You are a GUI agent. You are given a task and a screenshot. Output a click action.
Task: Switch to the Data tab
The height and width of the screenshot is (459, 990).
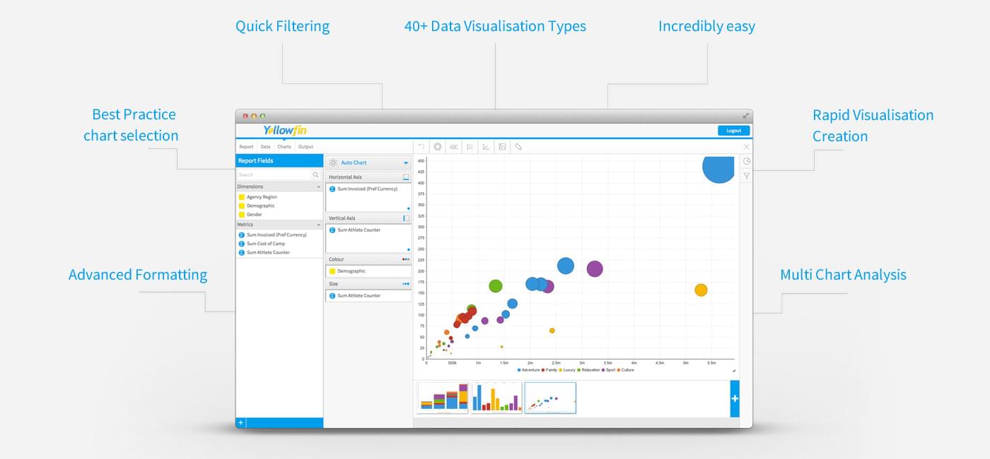[265, 146]
